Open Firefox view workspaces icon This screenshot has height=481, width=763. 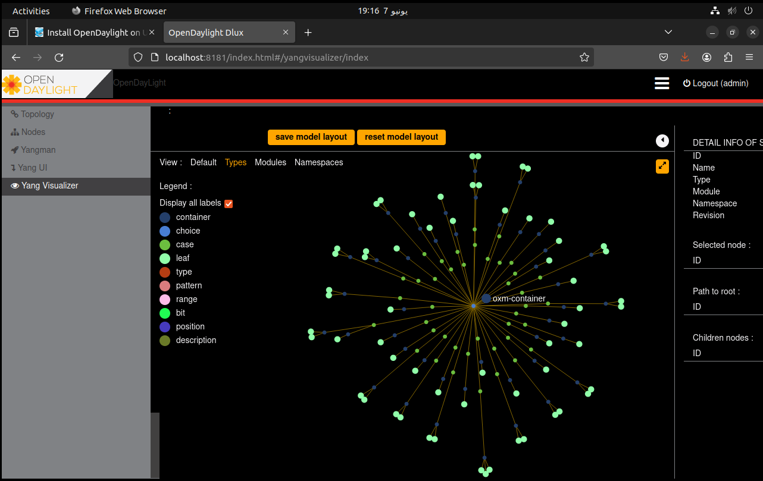(x=13, y=32)
